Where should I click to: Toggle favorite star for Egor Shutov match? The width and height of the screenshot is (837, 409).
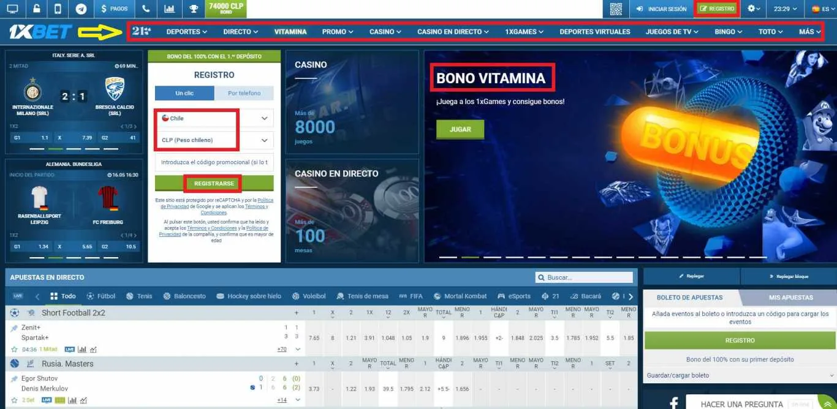(x=14, y=400)
